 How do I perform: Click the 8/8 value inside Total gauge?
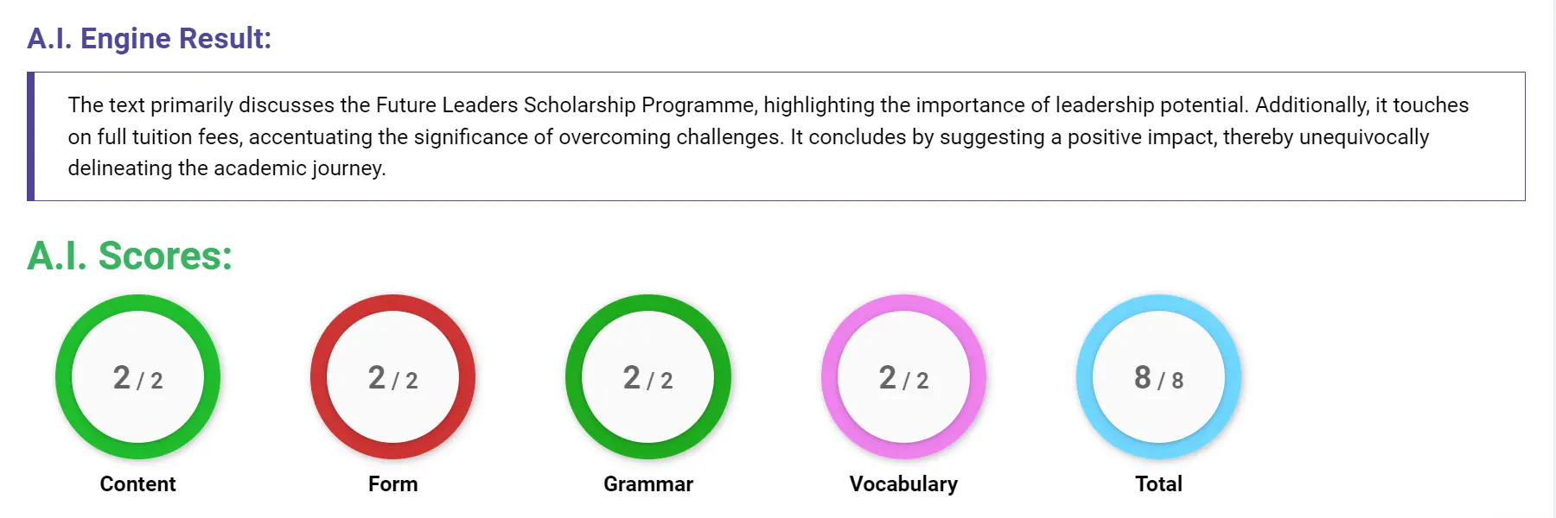click(x=1158, y=377)
